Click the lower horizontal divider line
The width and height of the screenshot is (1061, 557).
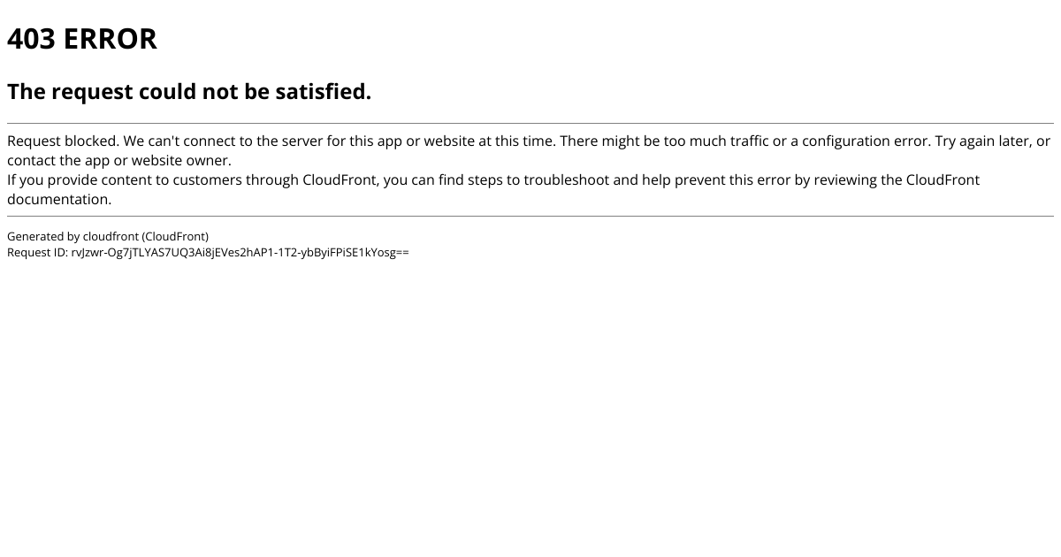click(530, 216)
